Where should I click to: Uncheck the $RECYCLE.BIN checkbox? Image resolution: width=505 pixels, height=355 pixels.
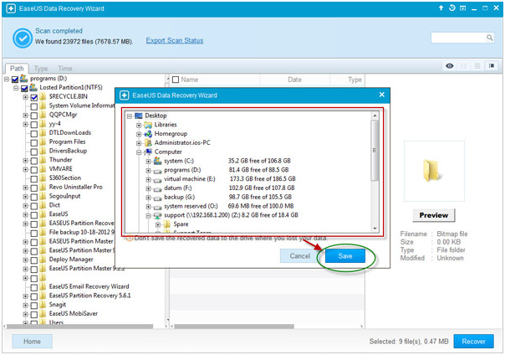point(33,97)
